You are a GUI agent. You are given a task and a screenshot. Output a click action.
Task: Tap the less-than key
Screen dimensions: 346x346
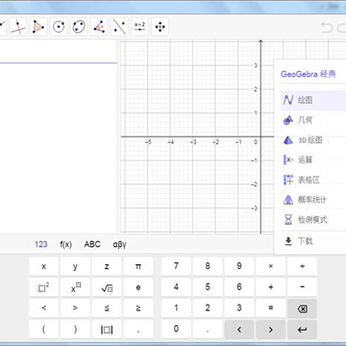coord(43,309)
